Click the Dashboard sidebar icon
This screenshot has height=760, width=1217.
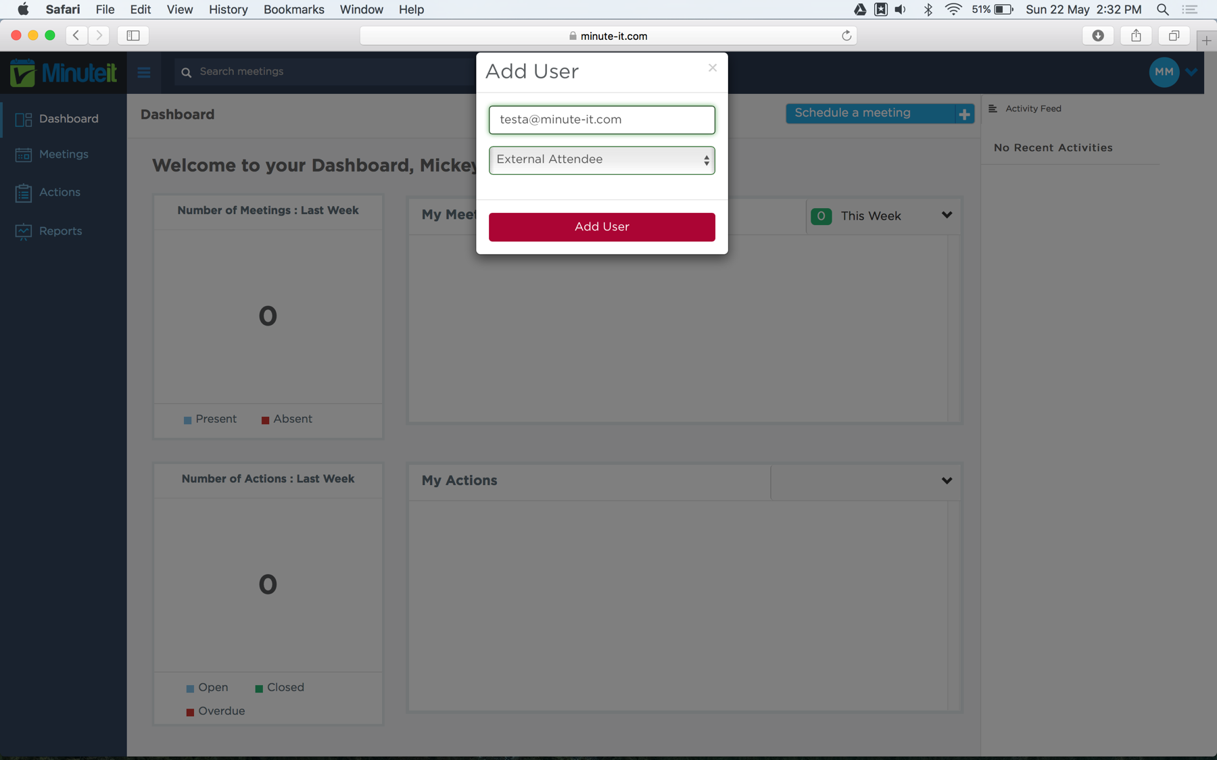[24, 120]
